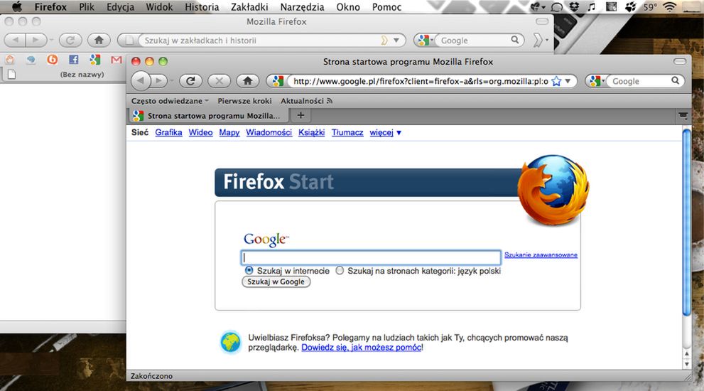Select Strona startowa programu Mozilla tab
704x391 pixels.
(207, 115)
